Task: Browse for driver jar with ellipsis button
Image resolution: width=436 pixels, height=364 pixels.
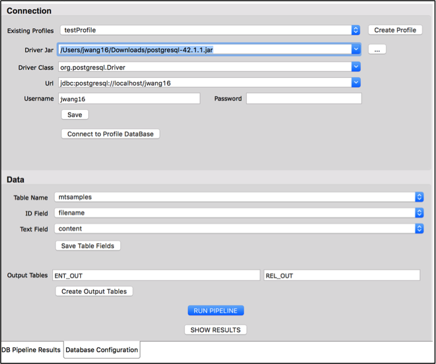Action: tap(377, 49)
